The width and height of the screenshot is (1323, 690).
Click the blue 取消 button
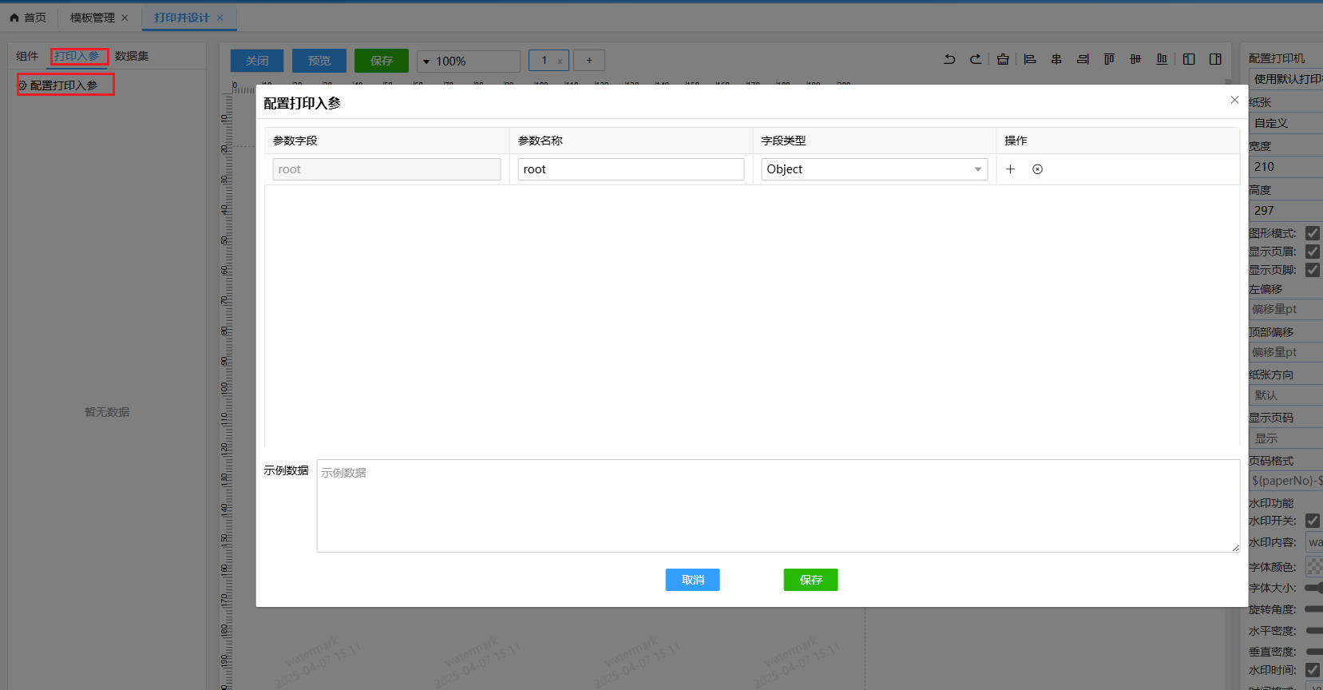692,580
